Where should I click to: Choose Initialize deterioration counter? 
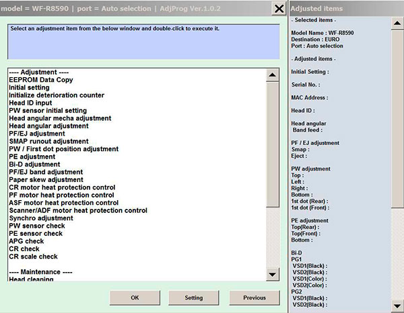tap(57, 95)
